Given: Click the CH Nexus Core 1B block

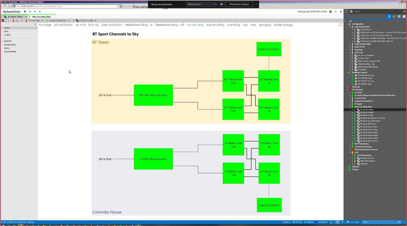Looking at the screenshot, I should [269, 173].
